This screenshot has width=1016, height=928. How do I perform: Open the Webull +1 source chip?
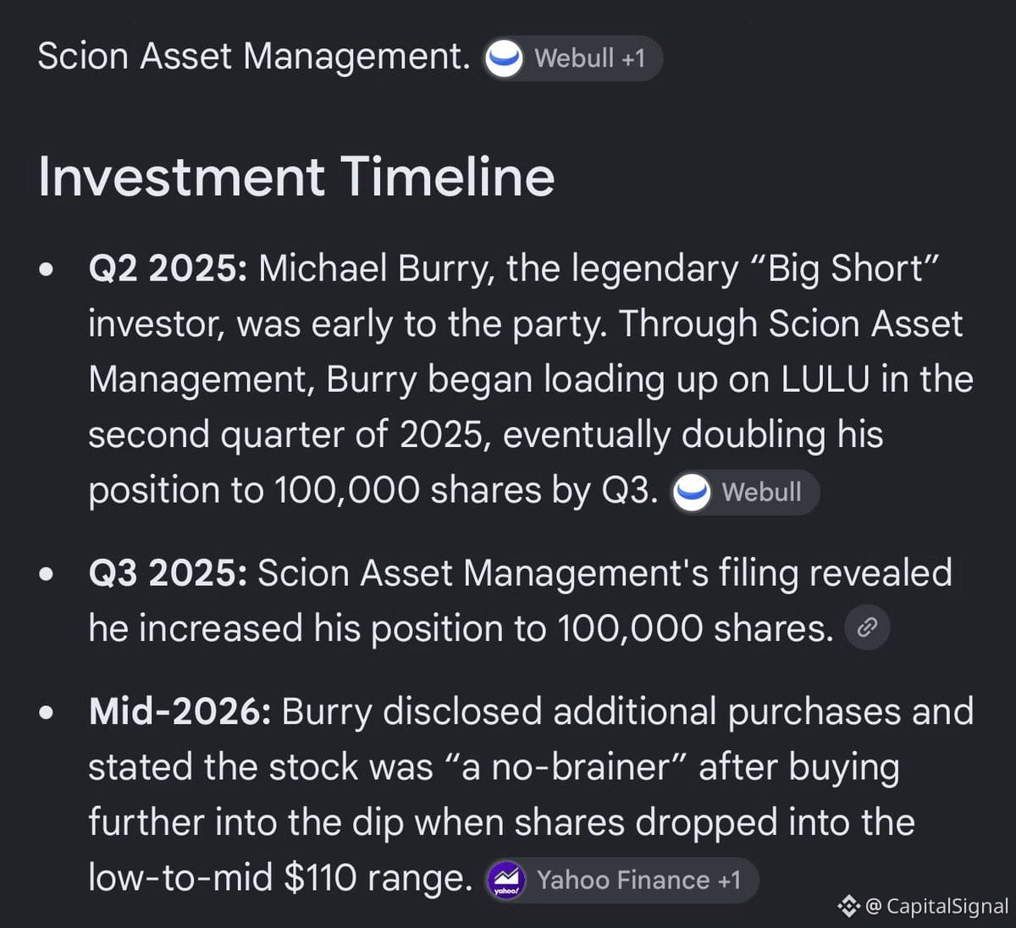pyautogui.click(x=573, y=58)
